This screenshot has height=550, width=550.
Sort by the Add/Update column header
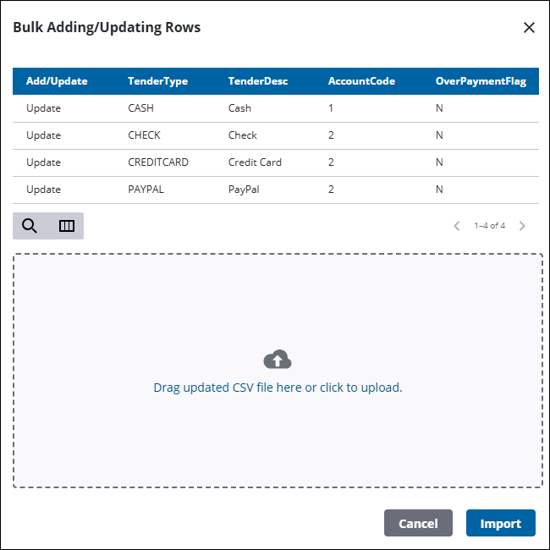57,81
